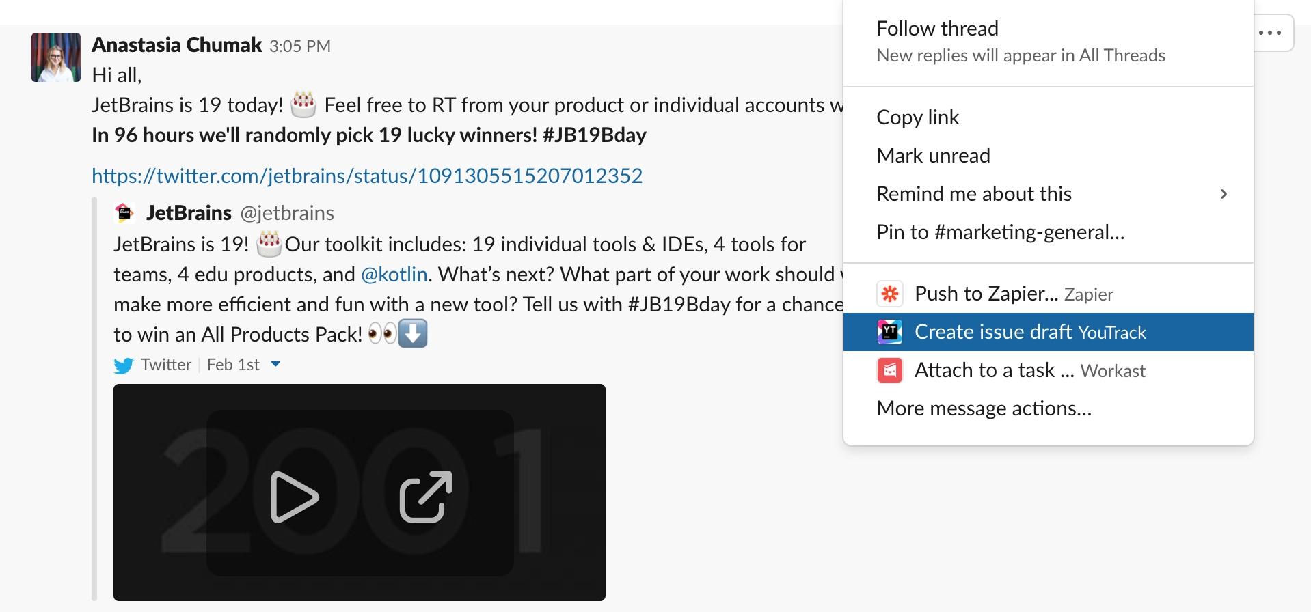This screenshot has height=612, width=1311.
Task: Click the Anastasia Chumak sender name
Action: point(177,45)
